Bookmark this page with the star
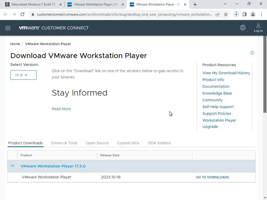The image size is (267, 200). tap(226, 15)
